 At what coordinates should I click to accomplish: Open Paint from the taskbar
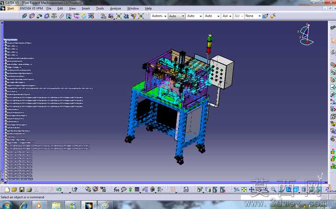click(105, 205)
